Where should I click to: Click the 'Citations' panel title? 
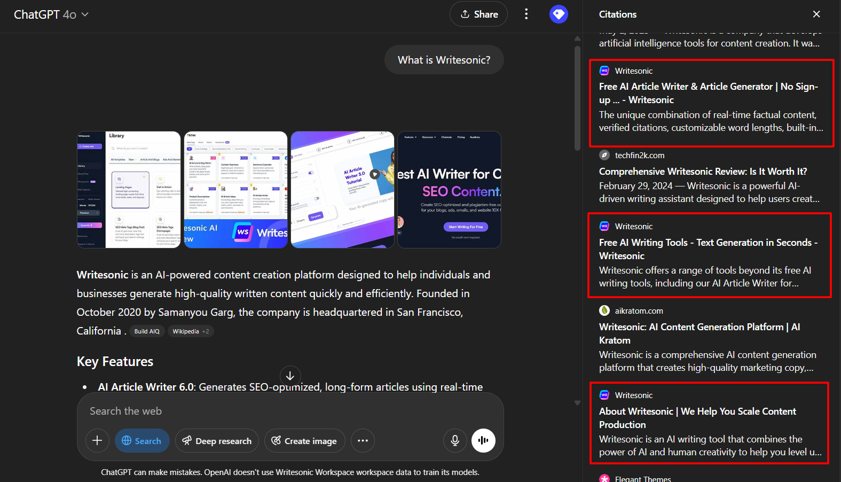[618, 14]
